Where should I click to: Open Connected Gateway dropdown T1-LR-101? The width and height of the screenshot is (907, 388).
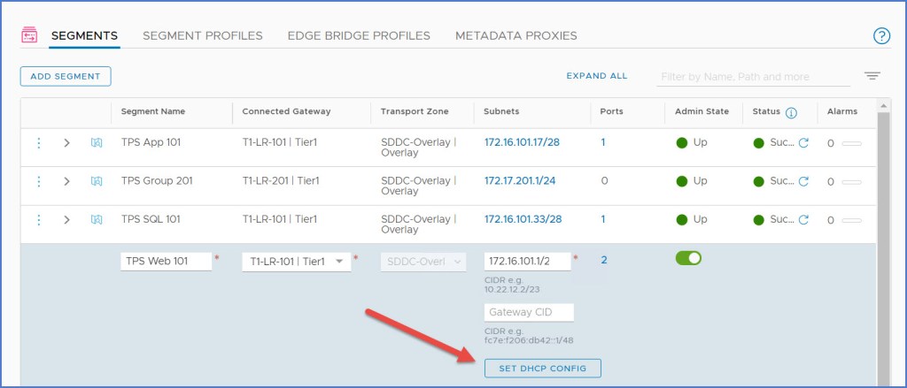pos(296,262)
